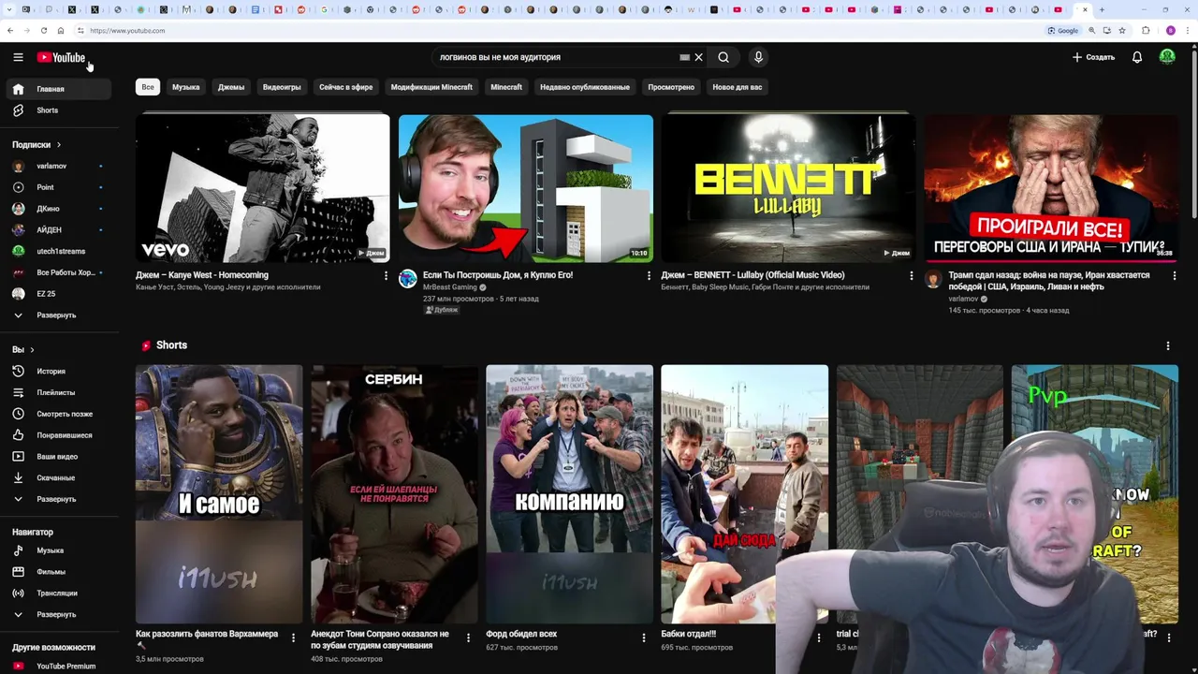Select the Музыка filter chip
Screen dimensions: 1198x674
click(x=185, y=87)
